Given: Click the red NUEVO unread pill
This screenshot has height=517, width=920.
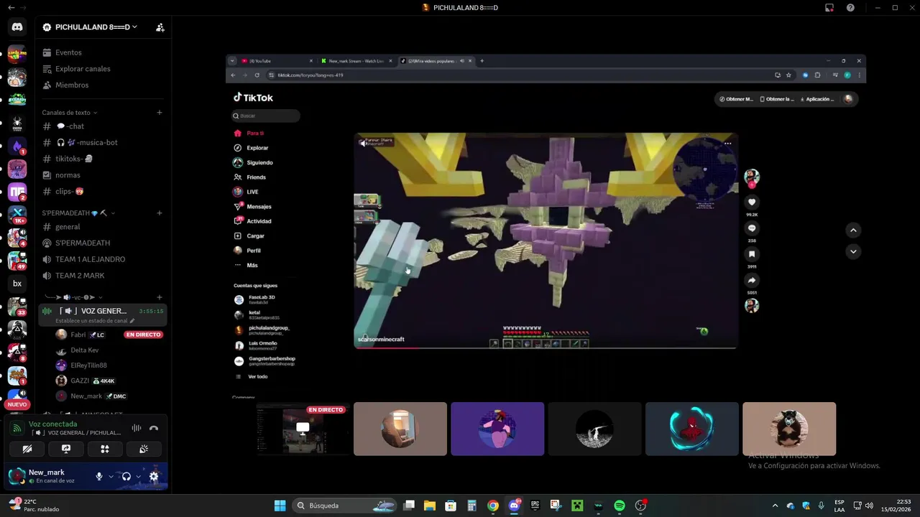Looking at the screenshot, I should 17,404.
